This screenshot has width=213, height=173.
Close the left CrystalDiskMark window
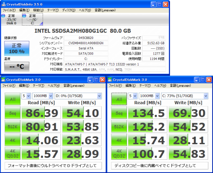[x=103, y=80]
